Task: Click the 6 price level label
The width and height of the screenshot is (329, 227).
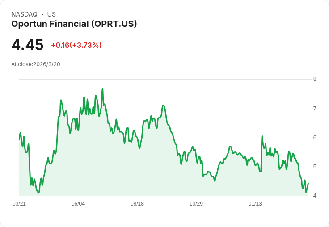Action: pos(315,138)
